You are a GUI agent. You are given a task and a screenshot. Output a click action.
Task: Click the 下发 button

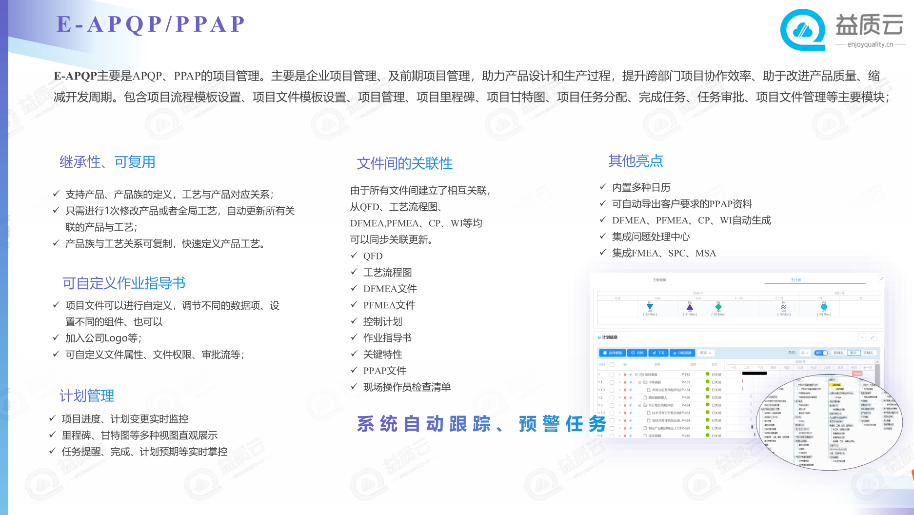tap(658, 353)
